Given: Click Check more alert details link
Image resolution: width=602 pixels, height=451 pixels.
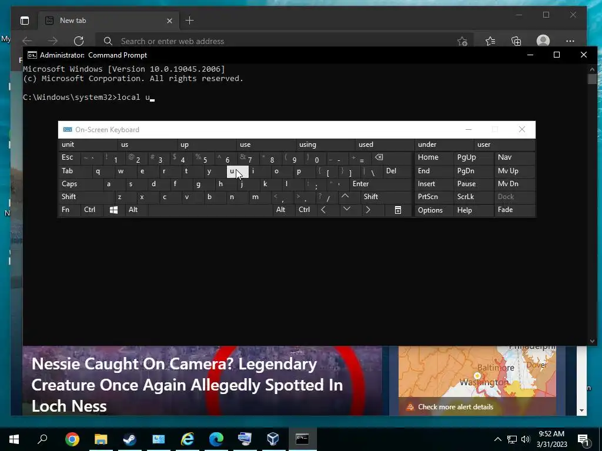Looking at the screenshot, I should pos(456,407).
